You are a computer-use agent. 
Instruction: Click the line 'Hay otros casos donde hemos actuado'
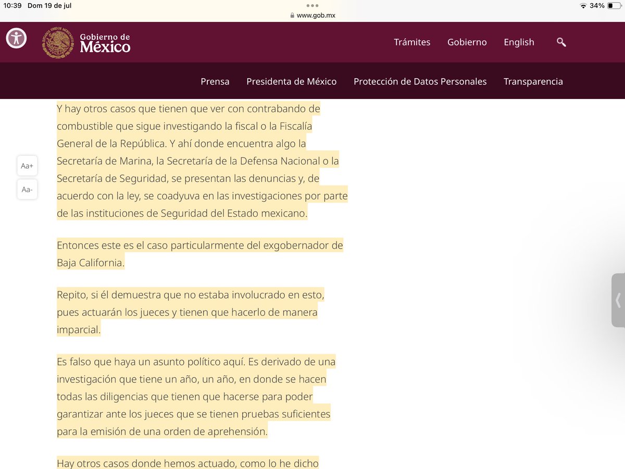coord(187,463)
